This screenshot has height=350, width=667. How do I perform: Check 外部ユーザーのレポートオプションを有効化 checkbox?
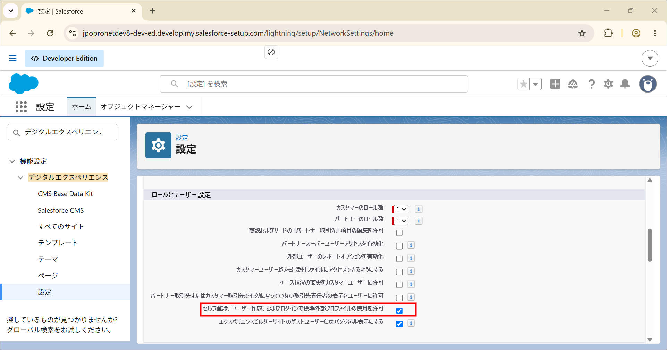pyautogui.click(x=399, y=259)
